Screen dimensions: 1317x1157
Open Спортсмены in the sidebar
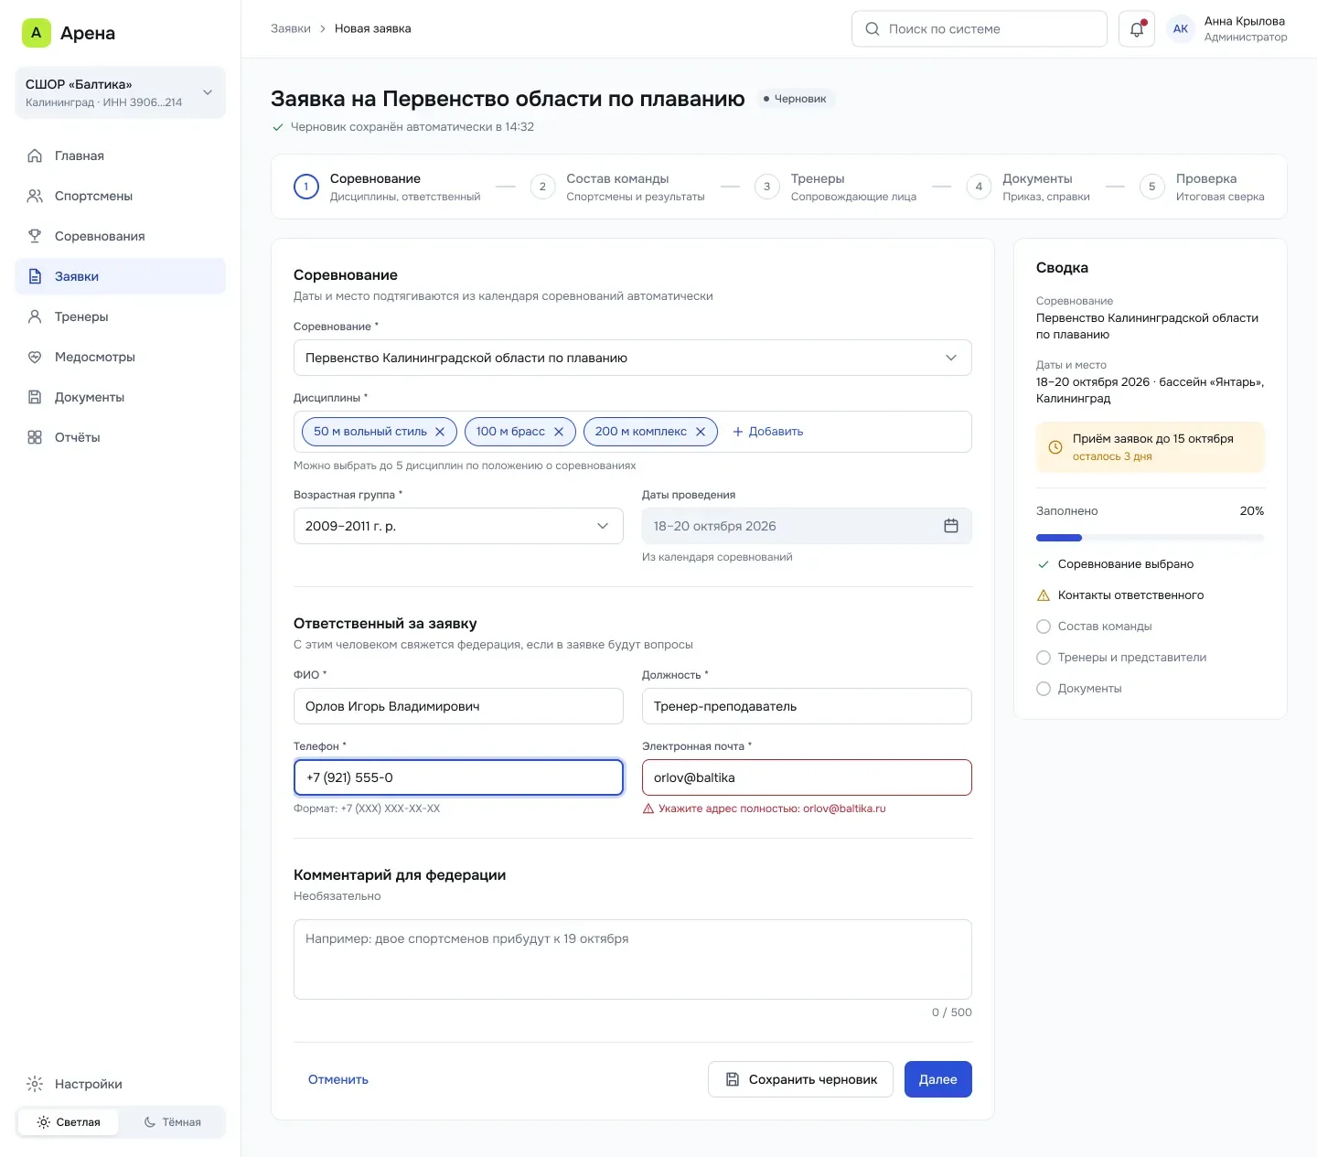click(120, 196)
